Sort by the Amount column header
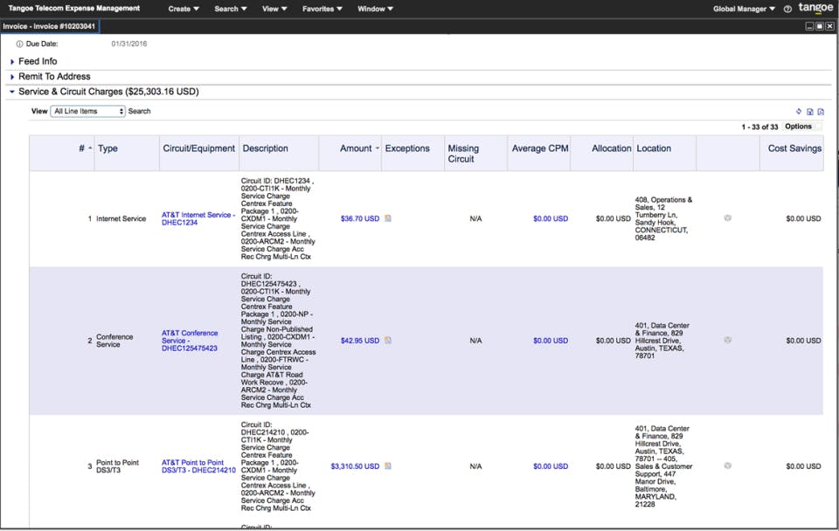The image size is (839, 531). coord(356,148)
